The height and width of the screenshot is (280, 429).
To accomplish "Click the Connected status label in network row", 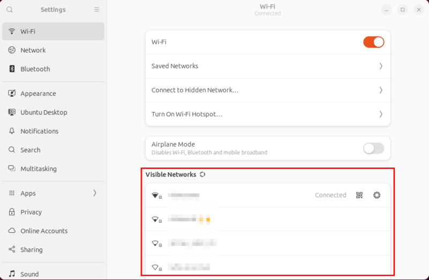I will [x=330, y=195].
